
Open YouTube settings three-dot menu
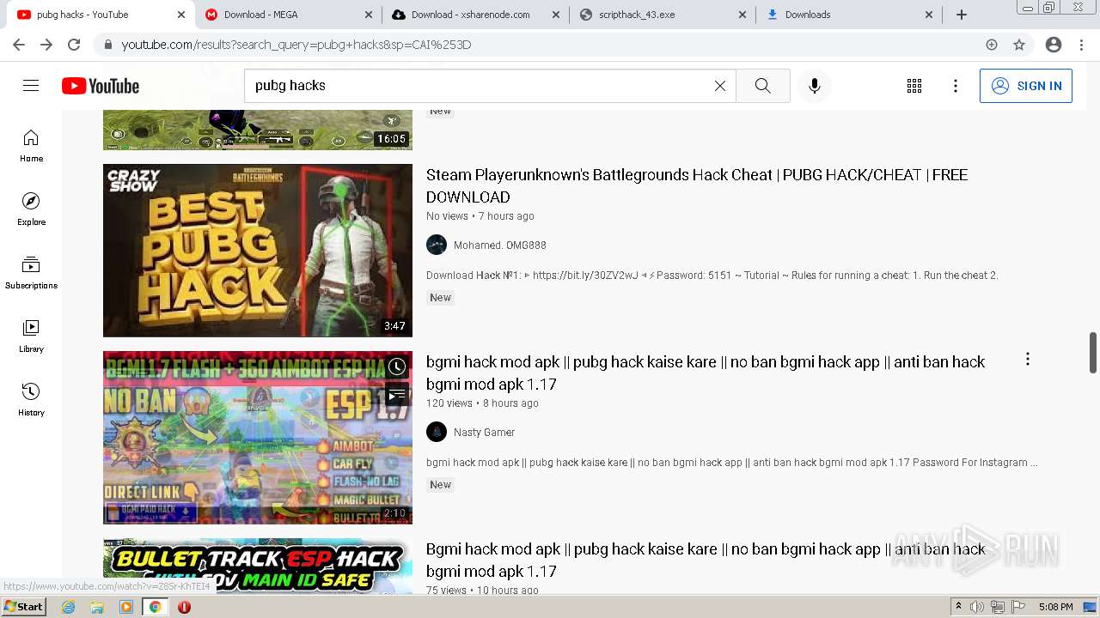click(x=956, y=86)
